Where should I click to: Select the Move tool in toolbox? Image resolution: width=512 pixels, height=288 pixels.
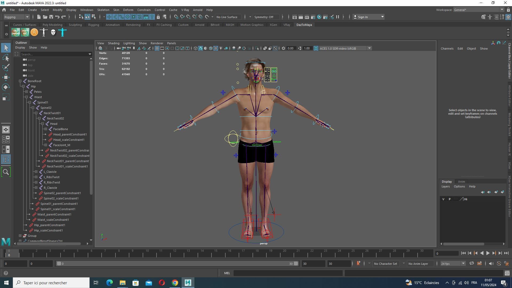click(x=6, y=77)
